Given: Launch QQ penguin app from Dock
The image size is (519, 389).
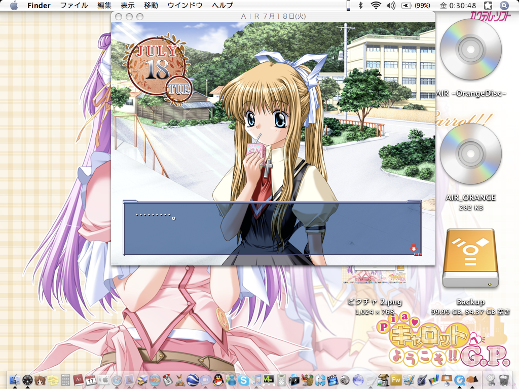Looking at the screenshot, I should 218,380.
